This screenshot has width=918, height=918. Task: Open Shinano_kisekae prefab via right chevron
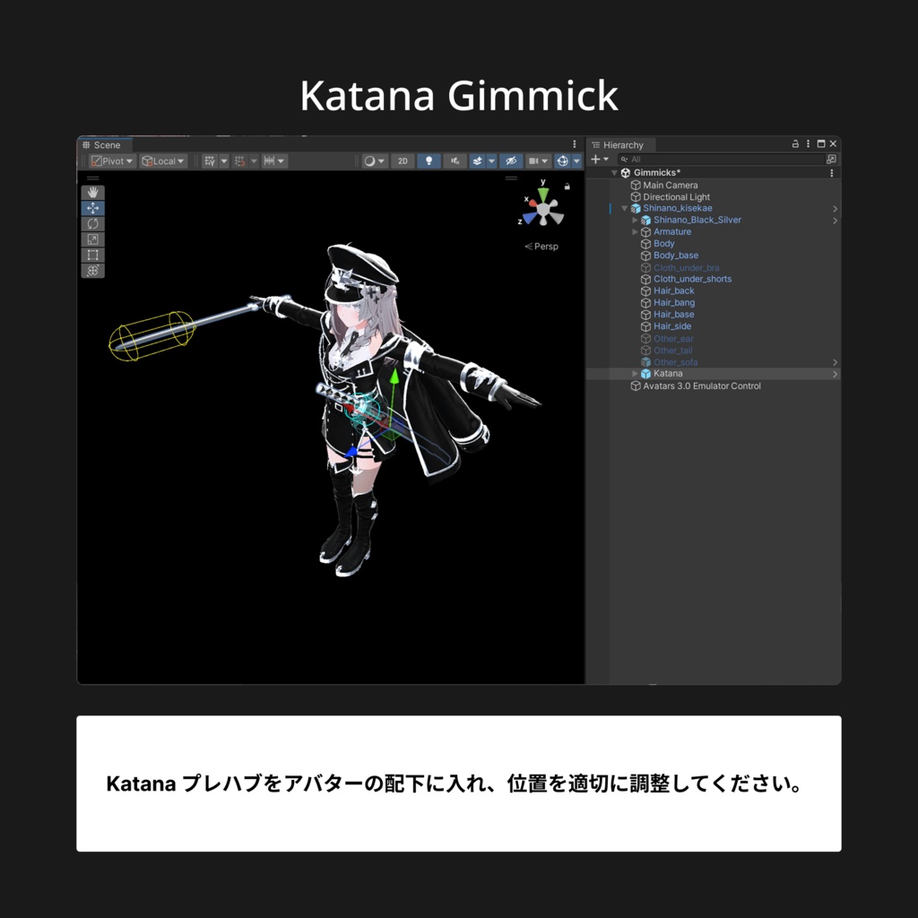pos(835,208)
